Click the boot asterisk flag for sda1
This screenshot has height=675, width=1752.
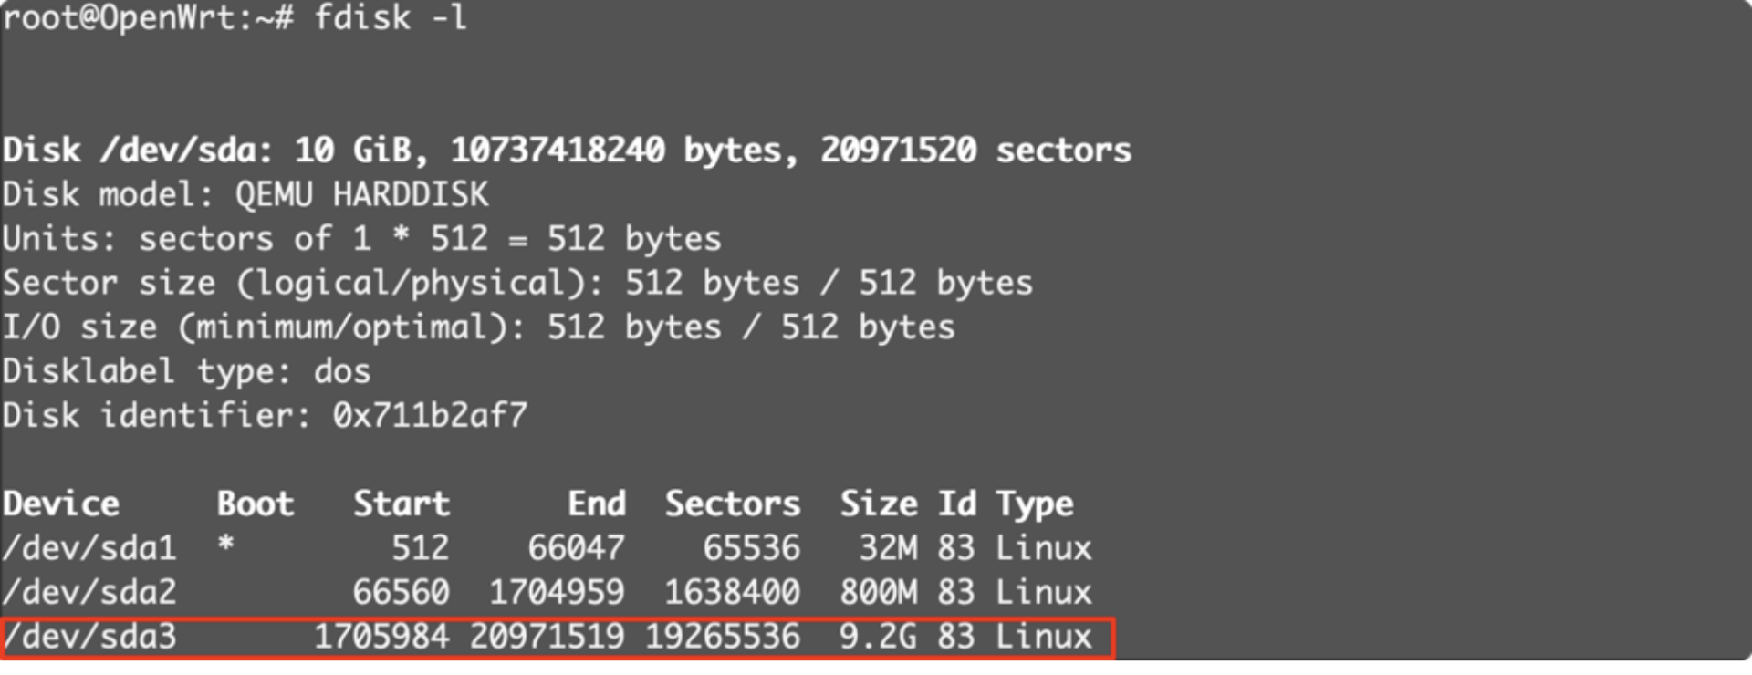[226, 546]
